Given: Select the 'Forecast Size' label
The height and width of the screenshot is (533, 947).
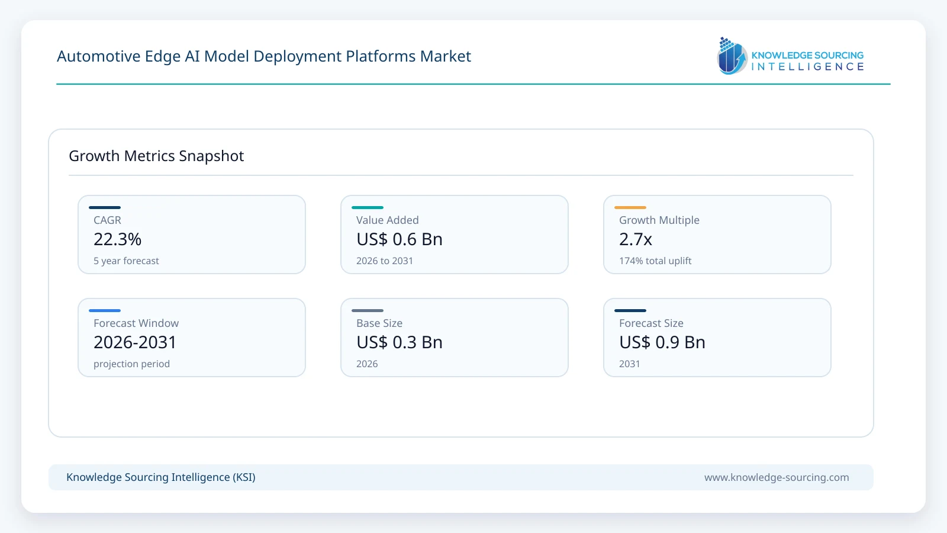Looking at the screenshot, I should pyautogui.click(x=651, y=323).
